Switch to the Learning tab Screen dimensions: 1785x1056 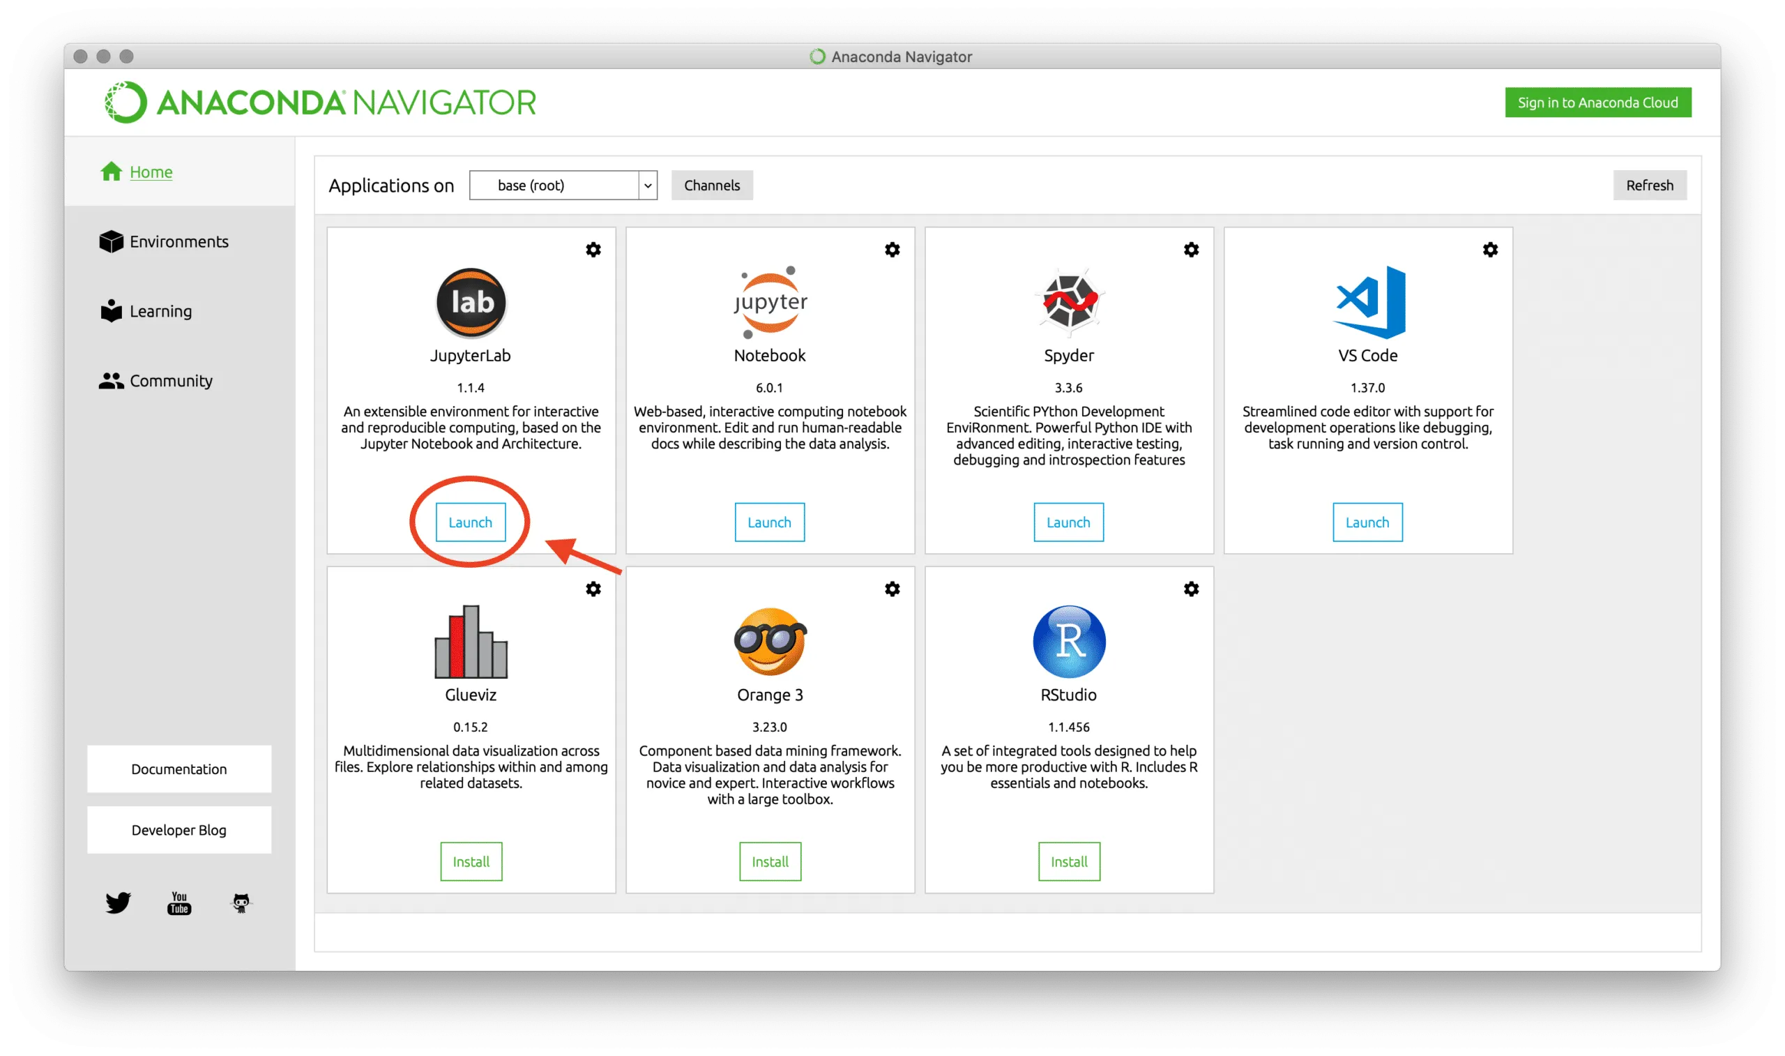coord(179,311)
